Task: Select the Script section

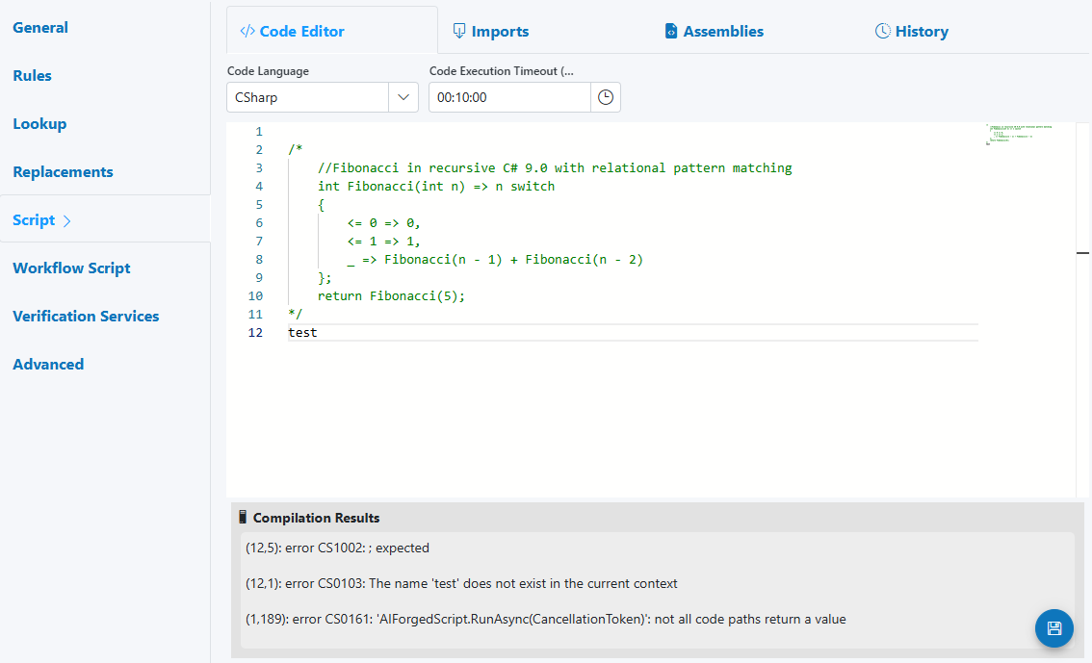Action: point(34,219)
